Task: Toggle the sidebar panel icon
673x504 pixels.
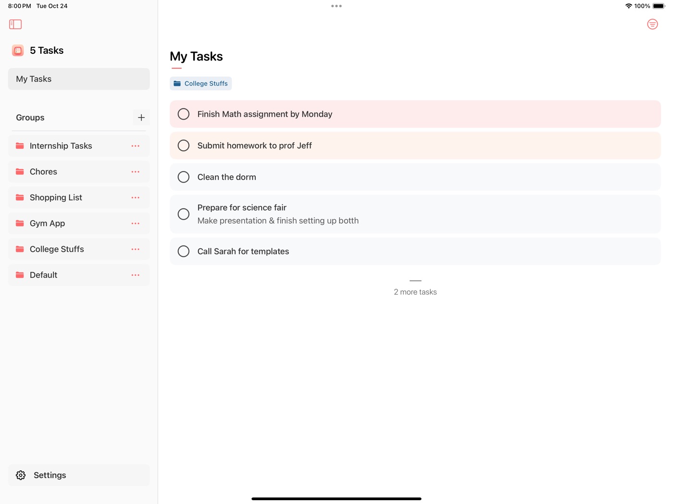Action: (15, 24)
